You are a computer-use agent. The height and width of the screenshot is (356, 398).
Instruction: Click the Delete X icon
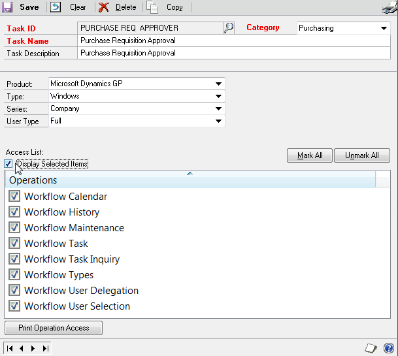point(104,7)
